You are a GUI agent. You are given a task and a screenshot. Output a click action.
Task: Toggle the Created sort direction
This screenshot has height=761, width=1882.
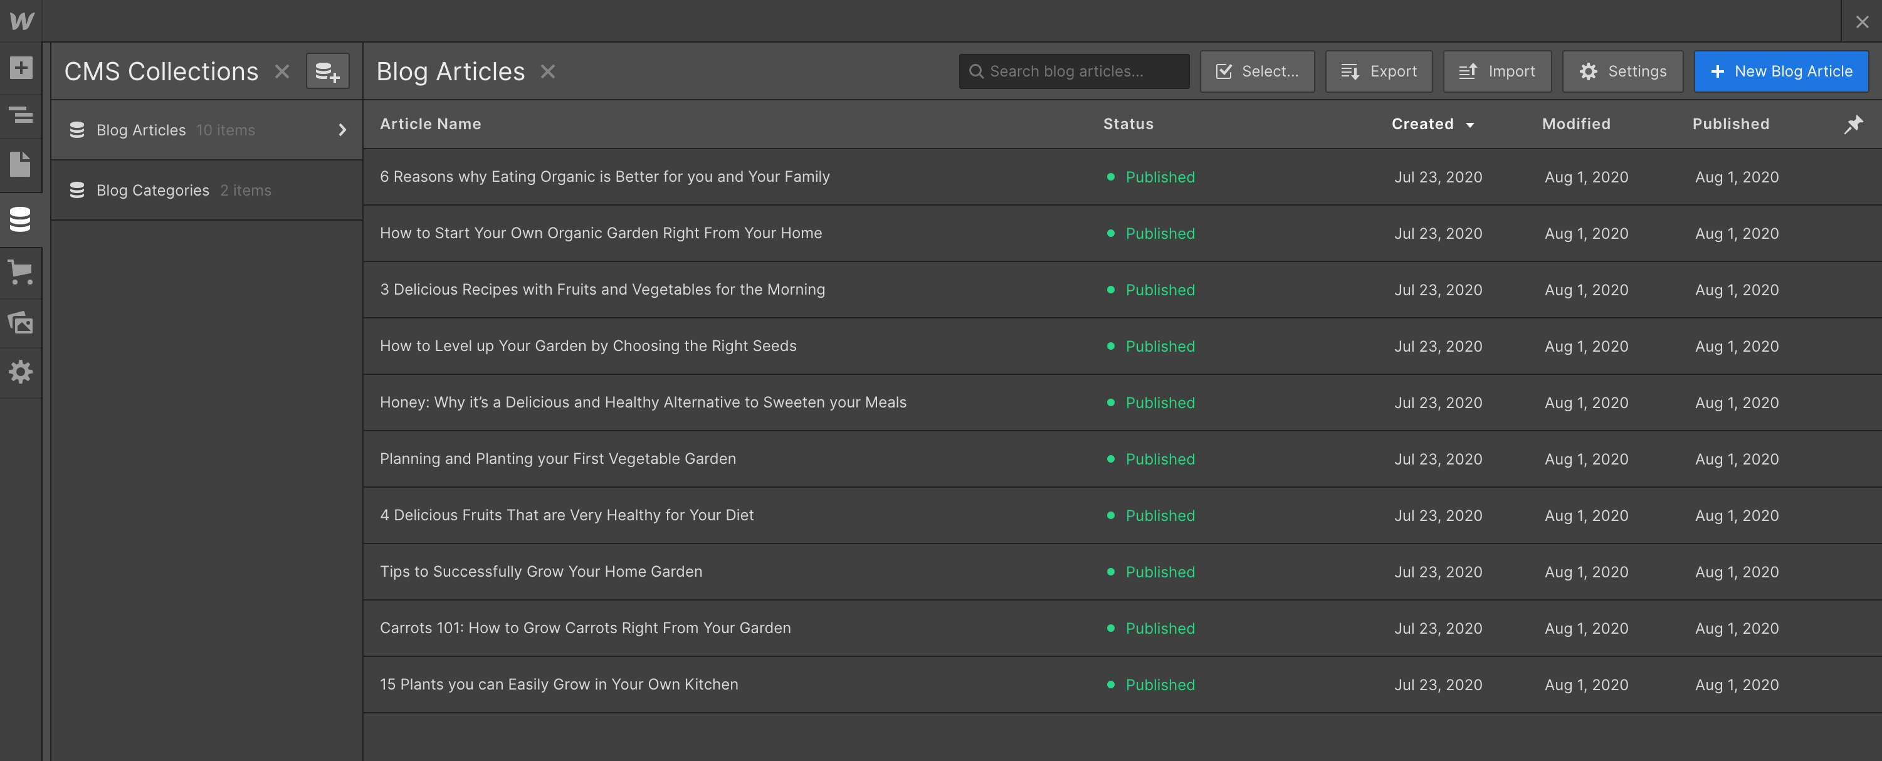click(1470, 124)
